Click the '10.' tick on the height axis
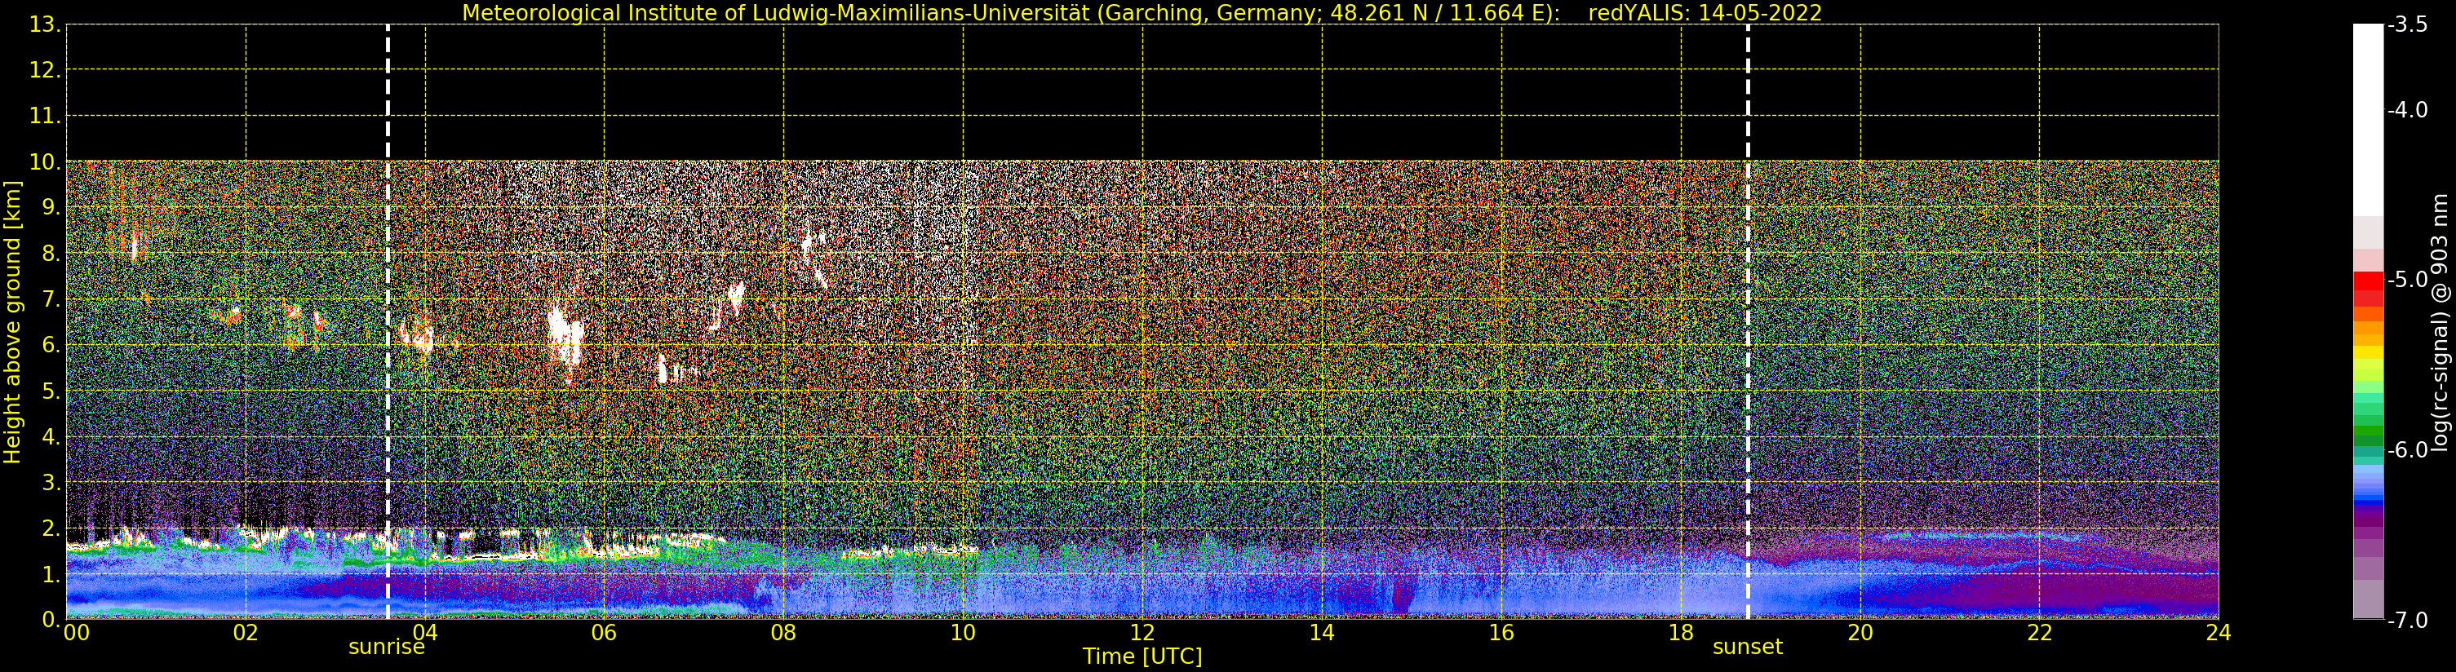 pos(46,162)
